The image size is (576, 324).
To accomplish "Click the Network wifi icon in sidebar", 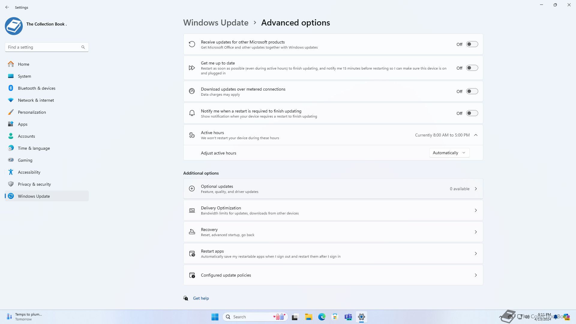I will point(11,100).
